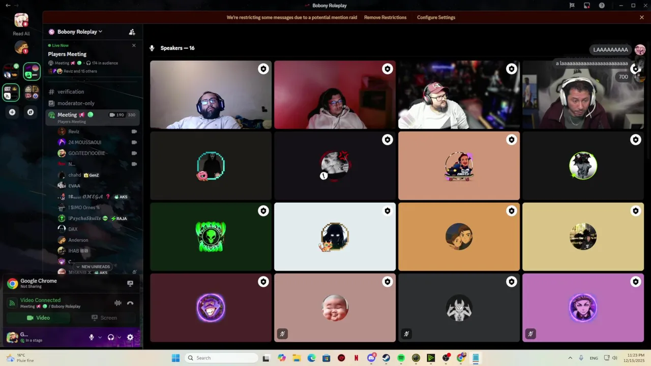This screenshot has height=366, width=651.
Task: Toggle the video indicator next to 24 MOUSSAOUI
Action: point(134,142)
